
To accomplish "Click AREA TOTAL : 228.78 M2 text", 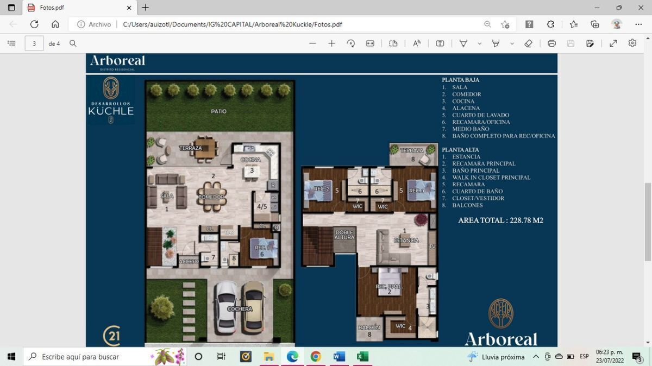I will tap(500, 220).
